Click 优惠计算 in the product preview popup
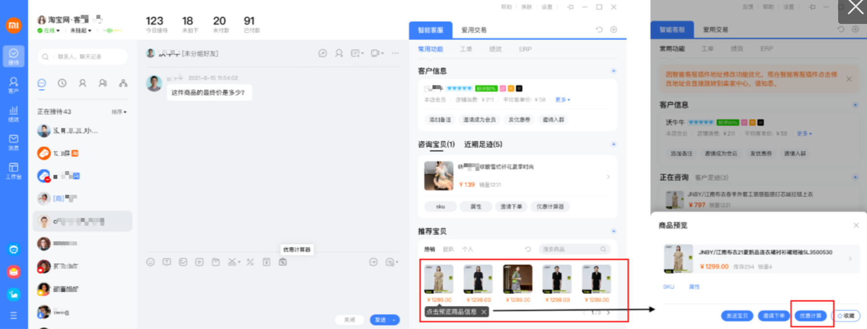867x329 pixels. (810, 316)
